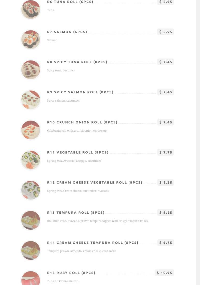Click the R6 Tuna Roll thumbnail image
200x285 pixels.
pos(31,9)
